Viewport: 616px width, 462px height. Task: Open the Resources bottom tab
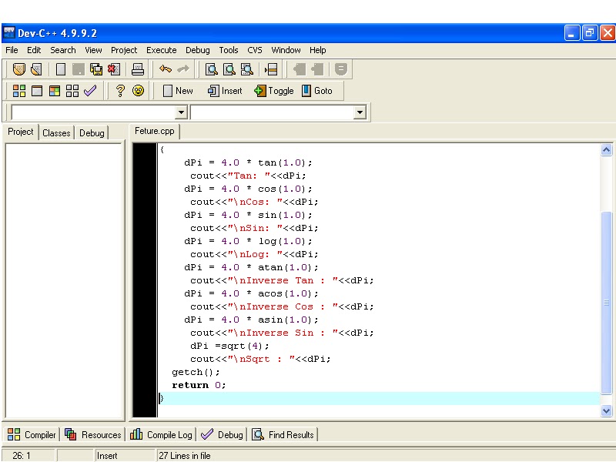(x=93, y=434)
